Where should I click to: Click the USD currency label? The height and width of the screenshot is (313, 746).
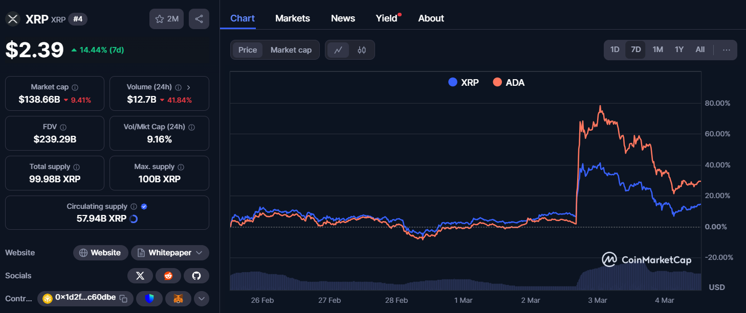coord(717,287)
